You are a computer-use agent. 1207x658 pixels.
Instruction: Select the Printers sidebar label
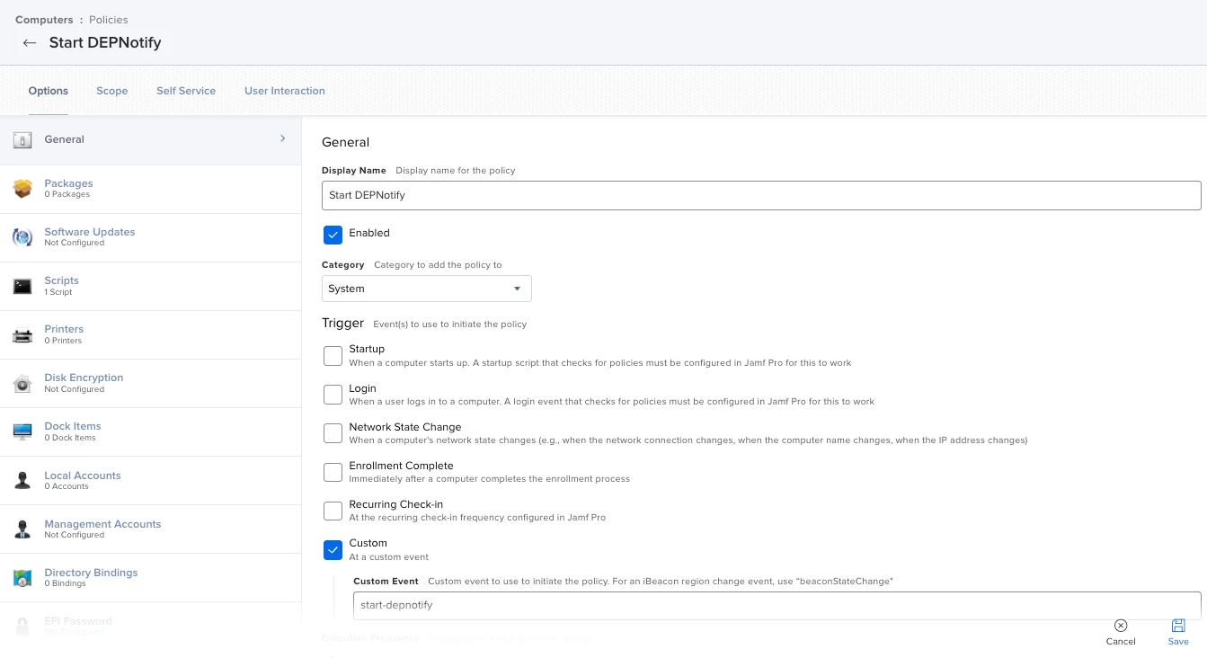(64, 329)
